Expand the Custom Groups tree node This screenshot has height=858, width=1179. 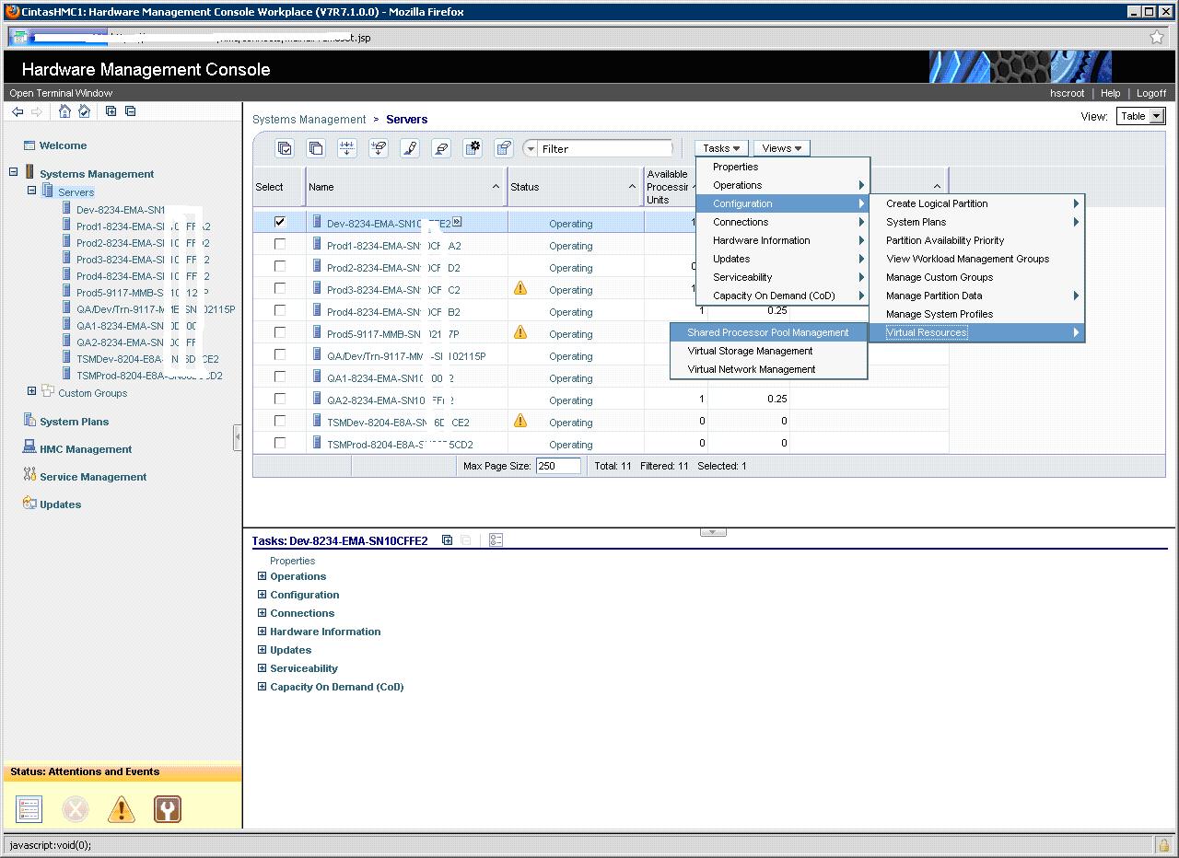click(31, 391)
